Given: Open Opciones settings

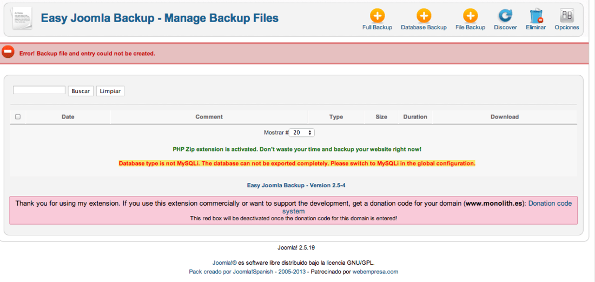Looking at the screenshot, I should (x=566, y=20).
